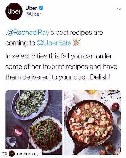Click the pink drink with lemon slice
The image size is (126, 158).
(18, 131)
